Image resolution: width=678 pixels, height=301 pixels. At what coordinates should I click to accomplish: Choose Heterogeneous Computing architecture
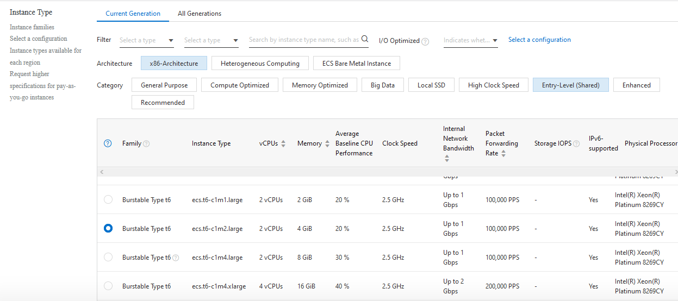[x=260, y=64]
